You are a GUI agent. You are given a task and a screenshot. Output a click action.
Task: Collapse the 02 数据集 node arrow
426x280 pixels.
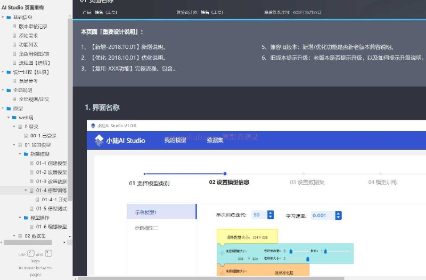pos(14,236)
